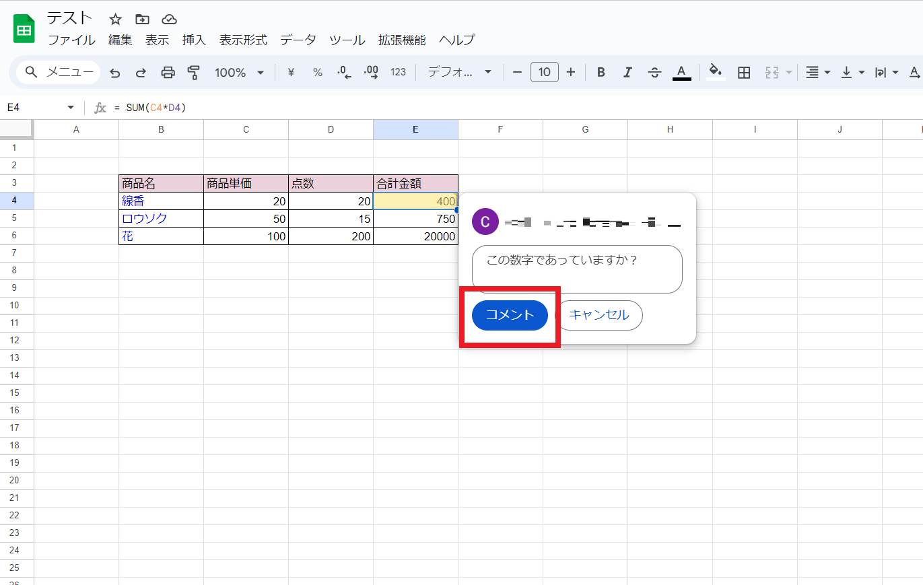Open the fill color paint bucket
Viewport: 923px width, 585px height.
pyautogui.click(x=716, y=72)
